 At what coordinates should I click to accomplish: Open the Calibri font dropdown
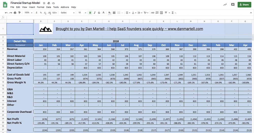(68, 13)
